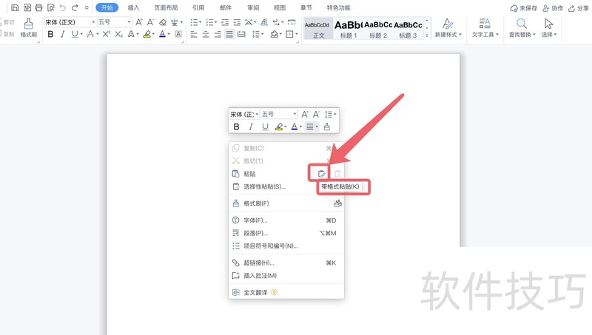Toggle Bold in the floating mini toolbar
The width and height of the screenshot is (592, 335).
point(236,126)
